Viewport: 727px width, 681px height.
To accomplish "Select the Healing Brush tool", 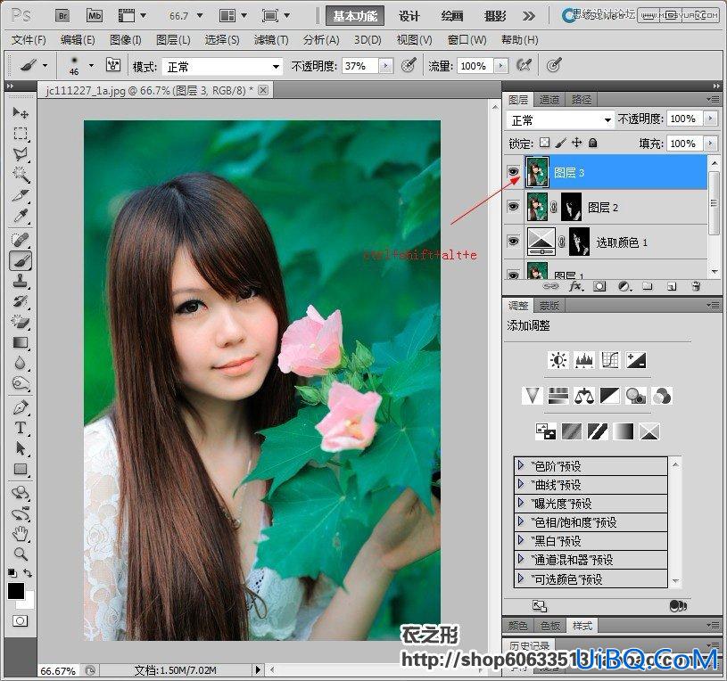I will pos(20,240).
